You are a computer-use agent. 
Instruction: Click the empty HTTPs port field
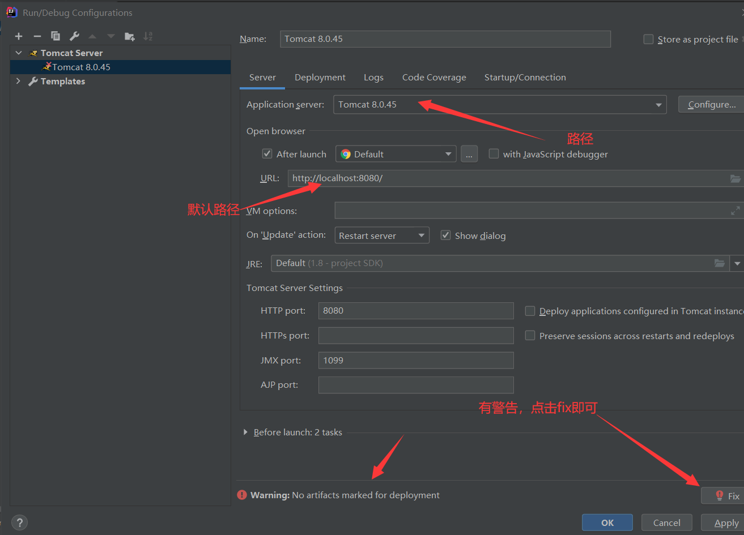click(x=416, y=336)
